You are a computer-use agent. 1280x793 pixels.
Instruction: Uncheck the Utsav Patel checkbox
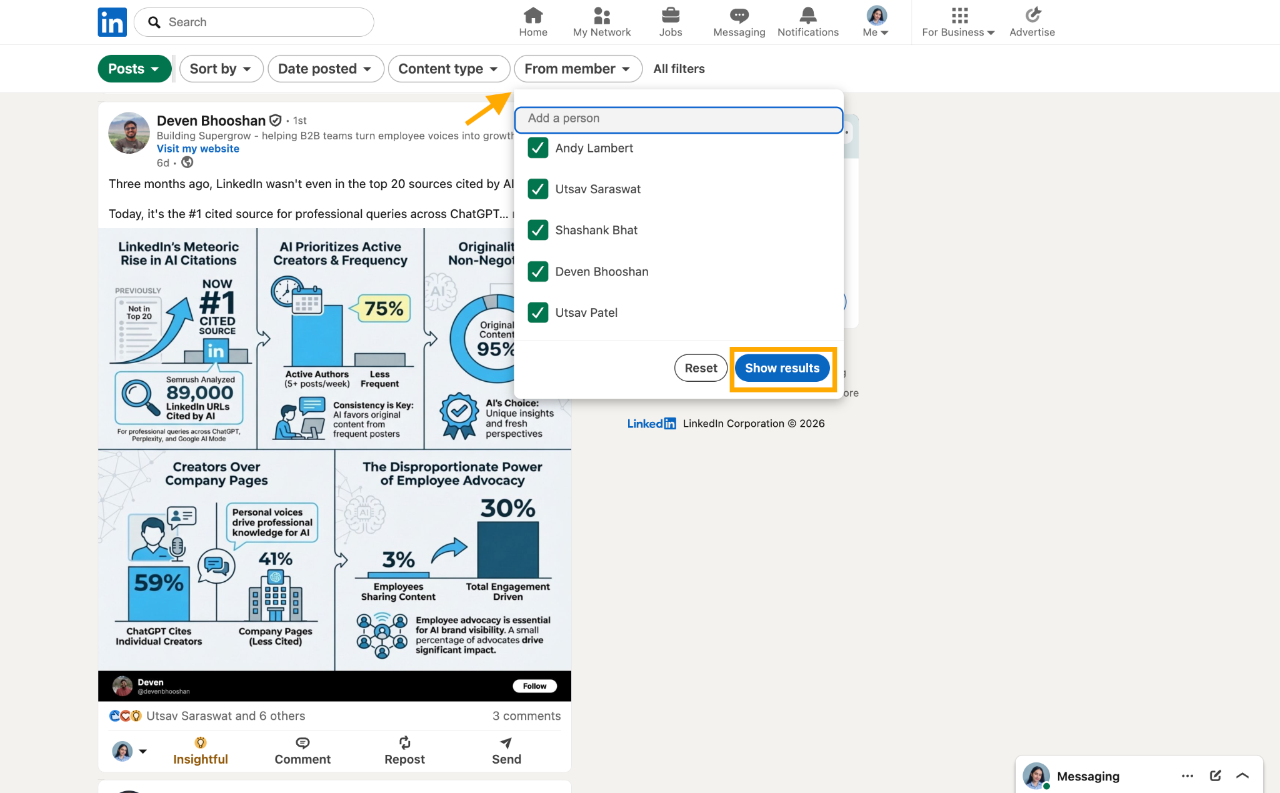[x=538, y=312]
